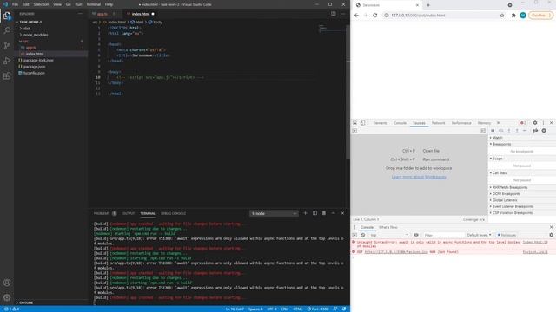This screenshot has height=312, width=556.
Task: Toggle deactivate breakpoints in DevTools
Action: (535, 131)
